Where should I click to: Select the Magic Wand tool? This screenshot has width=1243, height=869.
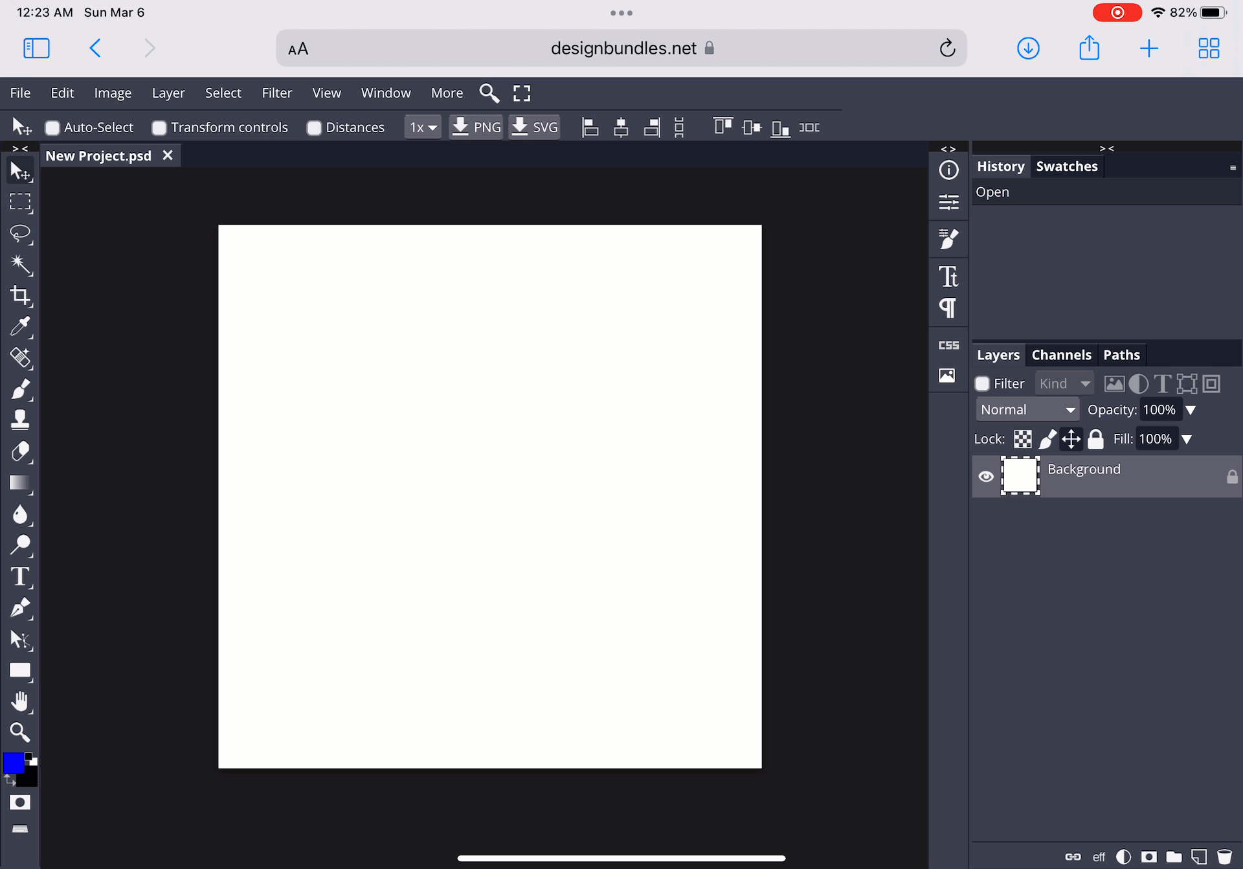point(20,264)
